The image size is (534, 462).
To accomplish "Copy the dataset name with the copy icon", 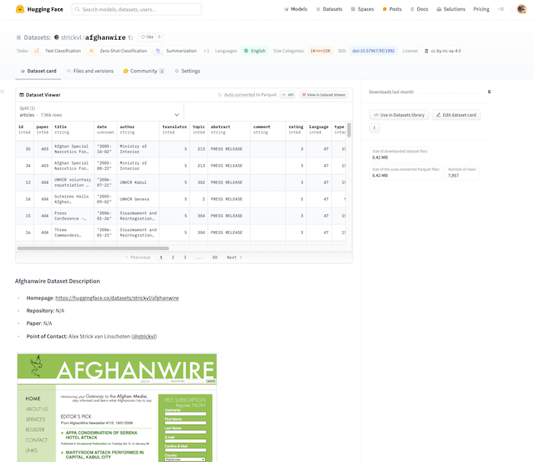I will (x=130, y=37).
